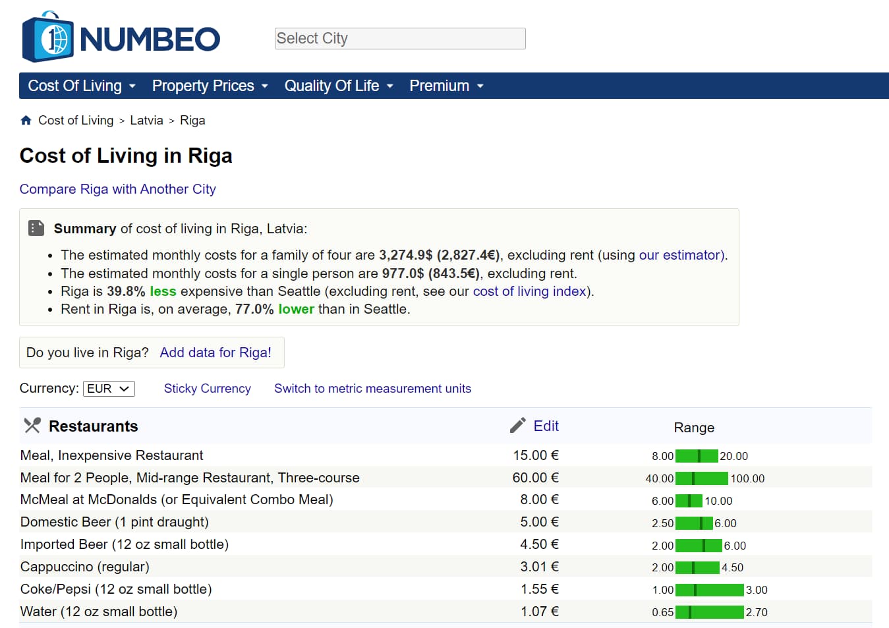
Task: Click the 5.00 € Domestic Beer price
Action: [540, 522]
